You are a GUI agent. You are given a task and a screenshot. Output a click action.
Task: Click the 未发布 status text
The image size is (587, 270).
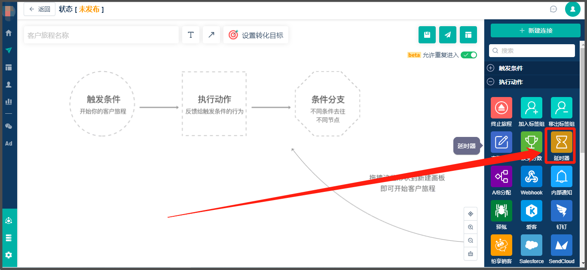[89, 9]
